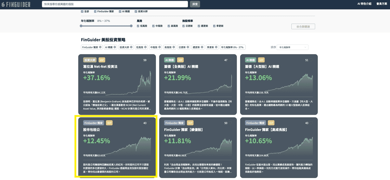
Task: Click the +12.45% return value
Action: [97, 141]
